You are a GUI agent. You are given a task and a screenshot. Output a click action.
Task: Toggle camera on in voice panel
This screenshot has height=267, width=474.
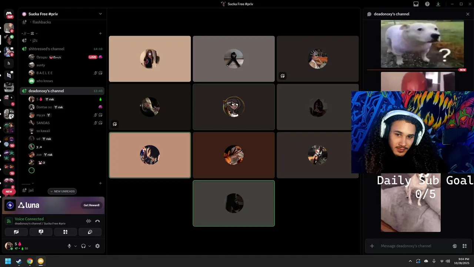pos(16,232)
